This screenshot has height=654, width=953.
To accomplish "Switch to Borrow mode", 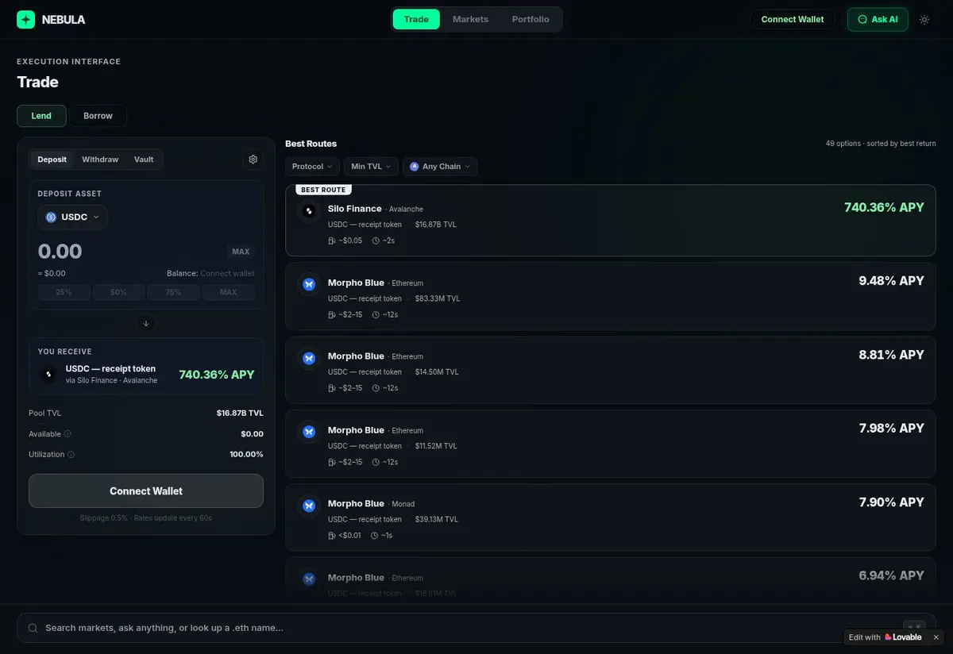I will point(98,116).
